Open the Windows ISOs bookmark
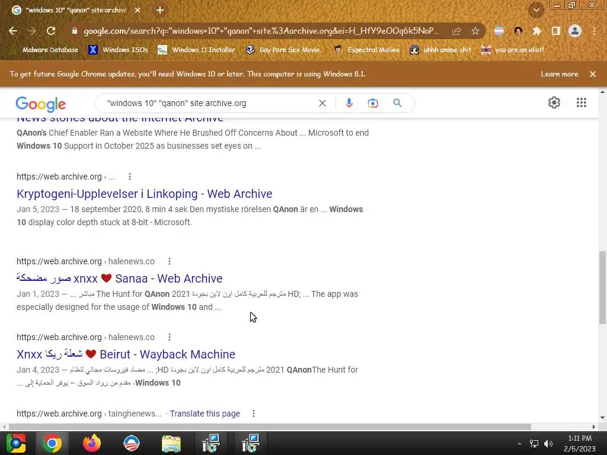The width and height of the screenshot is (607, 455). [118, 50]
